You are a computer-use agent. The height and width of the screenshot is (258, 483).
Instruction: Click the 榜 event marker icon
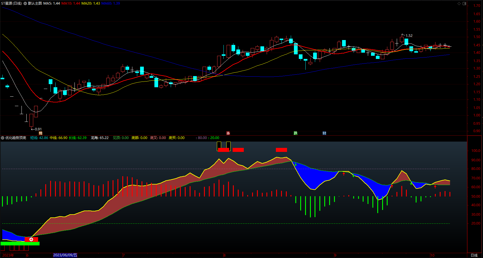(40, 133)
